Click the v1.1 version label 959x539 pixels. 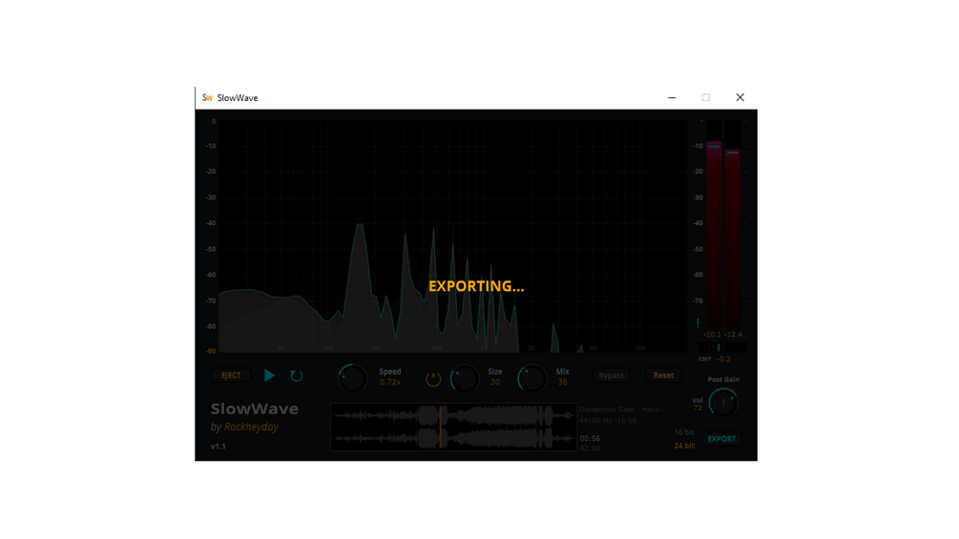pos(218,446)
